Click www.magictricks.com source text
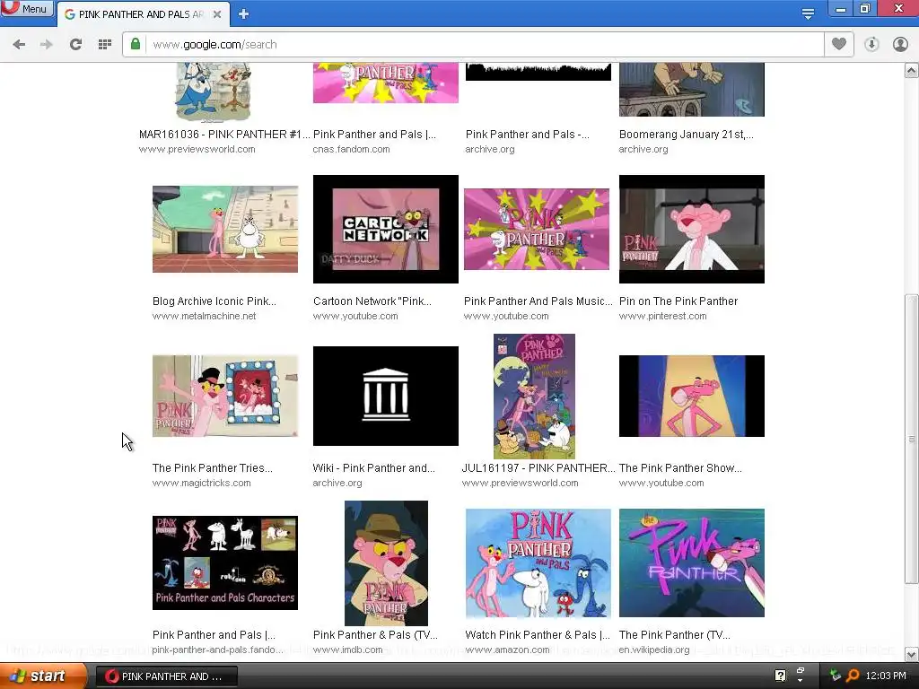The height and width of the screenshot is (689, 919). pos(202,484)
